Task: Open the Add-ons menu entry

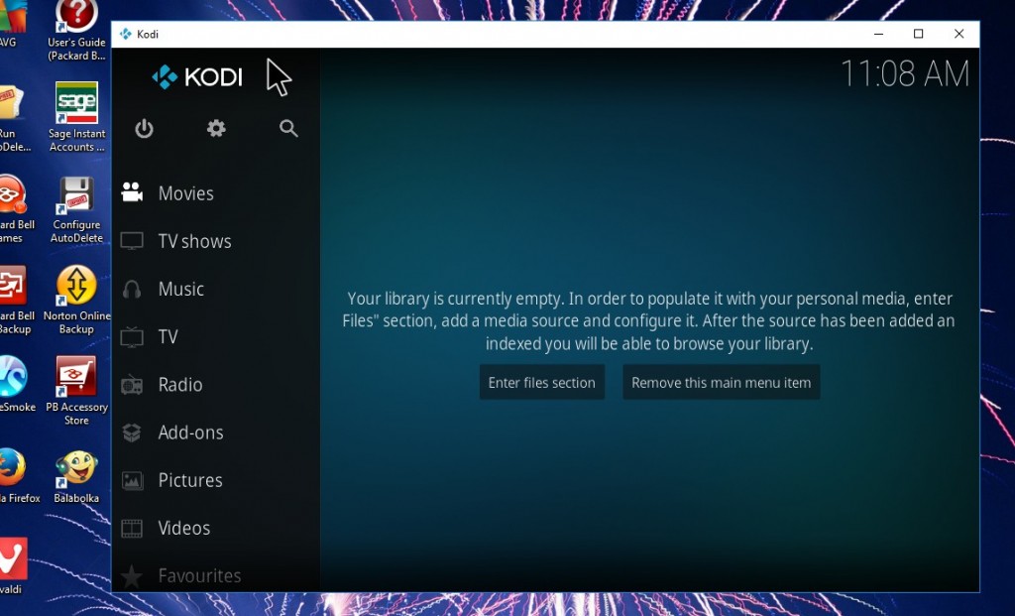Action: pos(193,432)
